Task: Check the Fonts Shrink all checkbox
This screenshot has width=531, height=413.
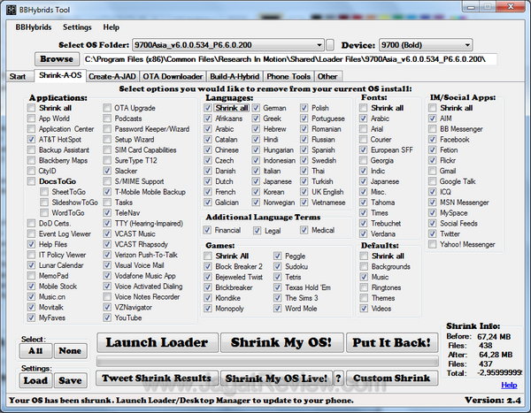Action: tap(364, 108)
